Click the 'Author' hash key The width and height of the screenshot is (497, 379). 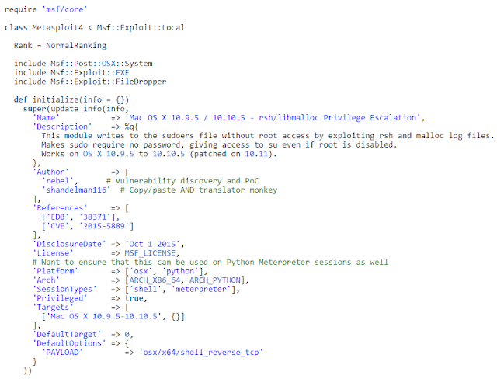(x=50, y=172)
